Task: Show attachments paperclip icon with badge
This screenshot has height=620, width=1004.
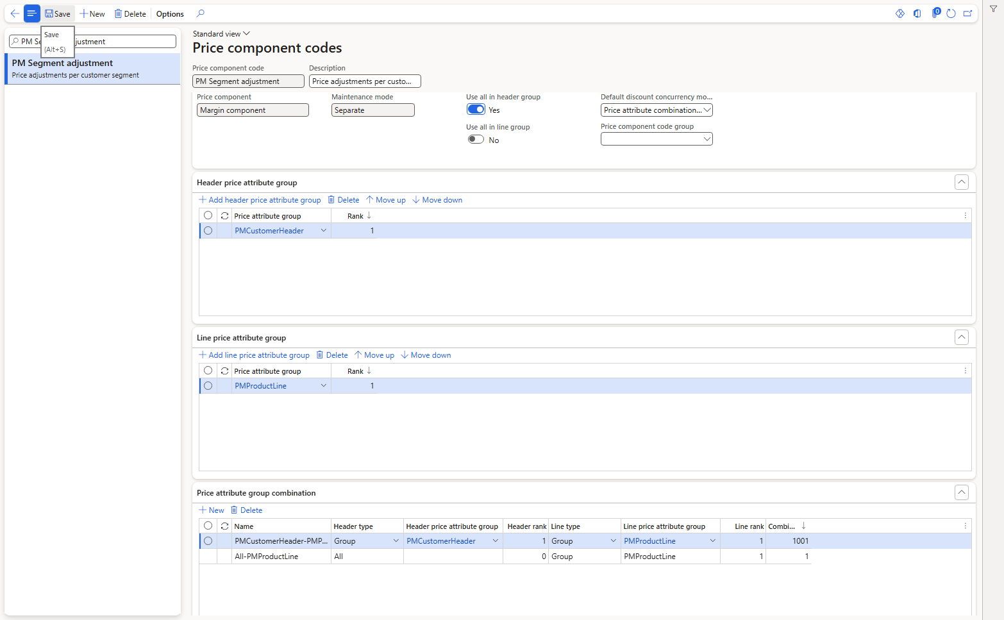Action: coord(935,13)
